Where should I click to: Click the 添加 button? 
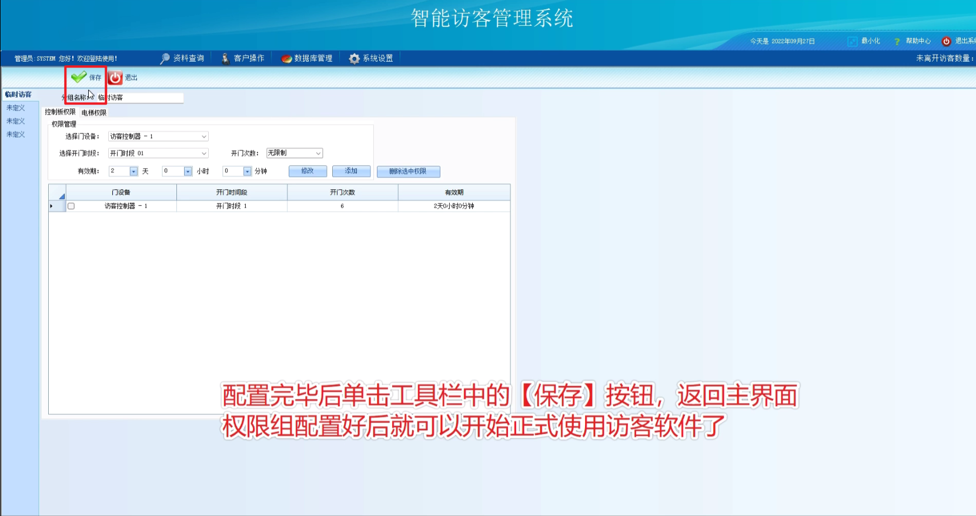pyautogui.click(x=351, y=171)
